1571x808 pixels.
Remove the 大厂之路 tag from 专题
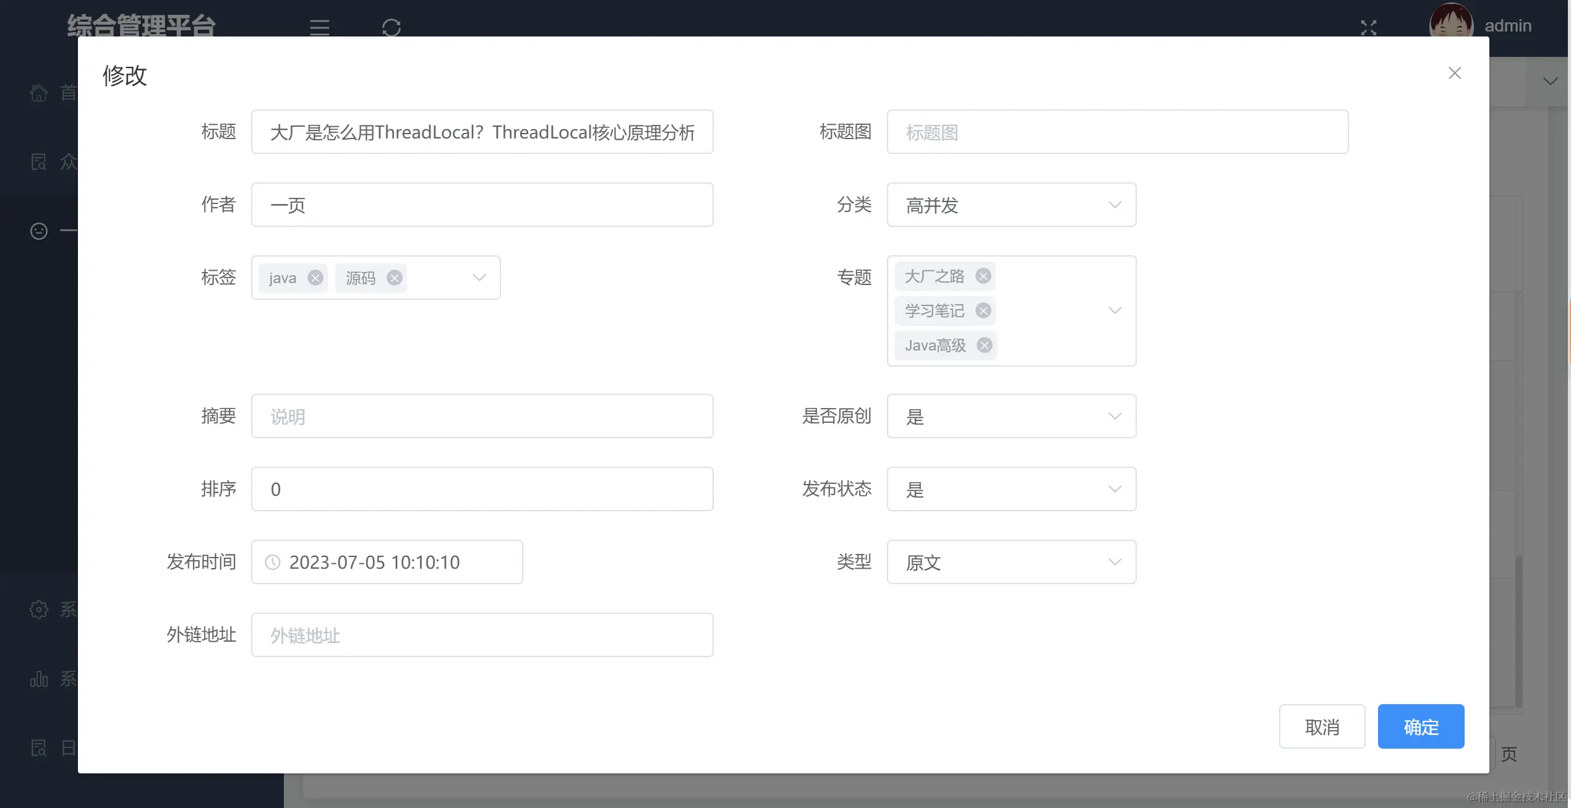pos(983,276)
